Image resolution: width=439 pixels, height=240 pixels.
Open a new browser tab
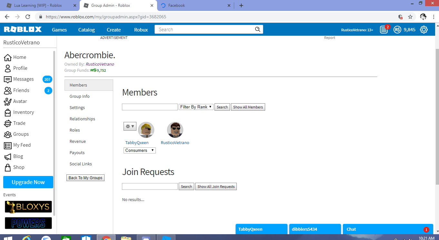[x=241, y=5]
